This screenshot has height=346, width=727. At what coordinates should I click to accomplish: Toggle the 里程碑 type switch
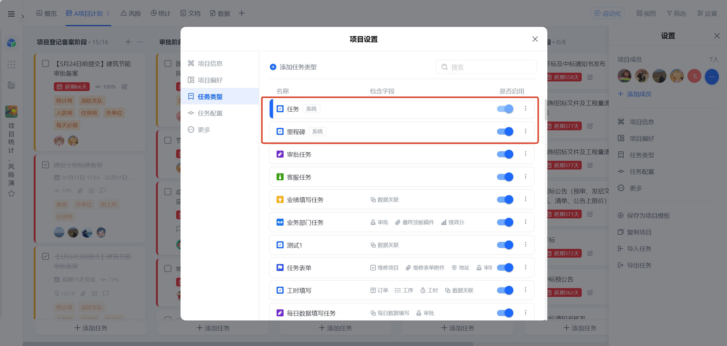[x=505, y=131]
